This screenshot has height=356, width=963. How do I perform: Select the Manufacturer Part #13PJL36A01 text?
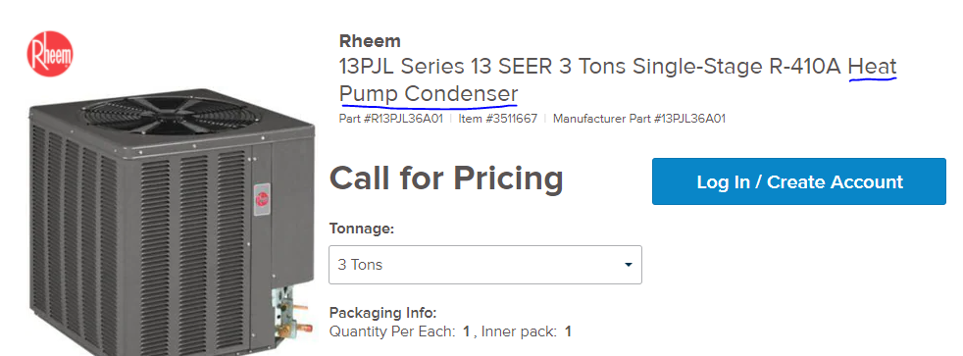[x=639, y=119]
